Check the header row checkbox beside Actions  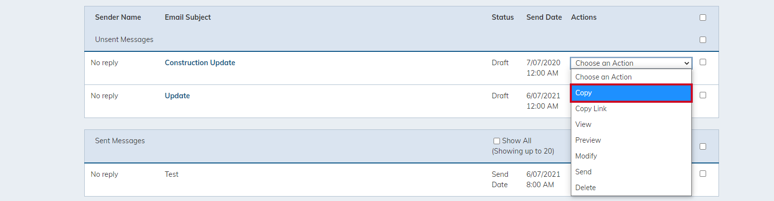point(703,18)
